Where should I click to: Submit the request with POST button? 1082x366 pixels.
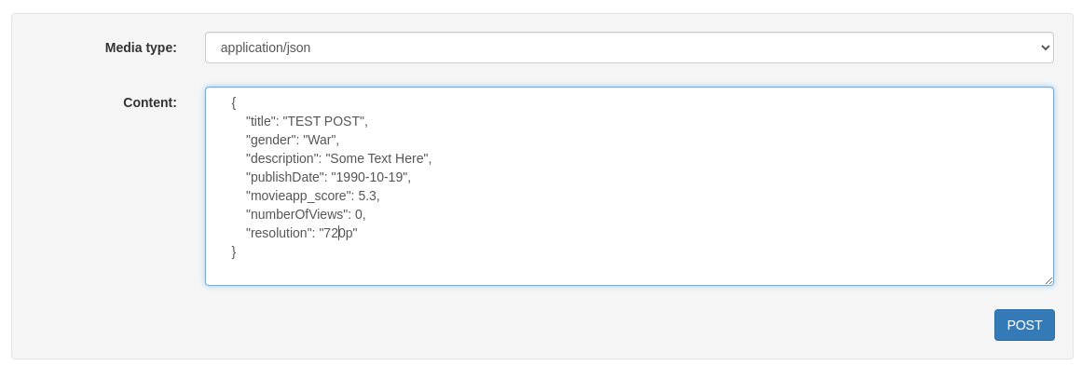coord(1024,325)
